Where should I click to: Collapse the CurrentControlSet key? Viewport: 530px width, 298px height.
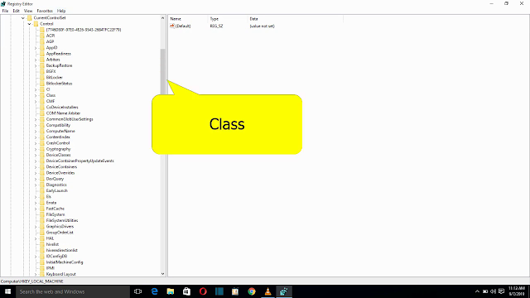tap(23, 18)
